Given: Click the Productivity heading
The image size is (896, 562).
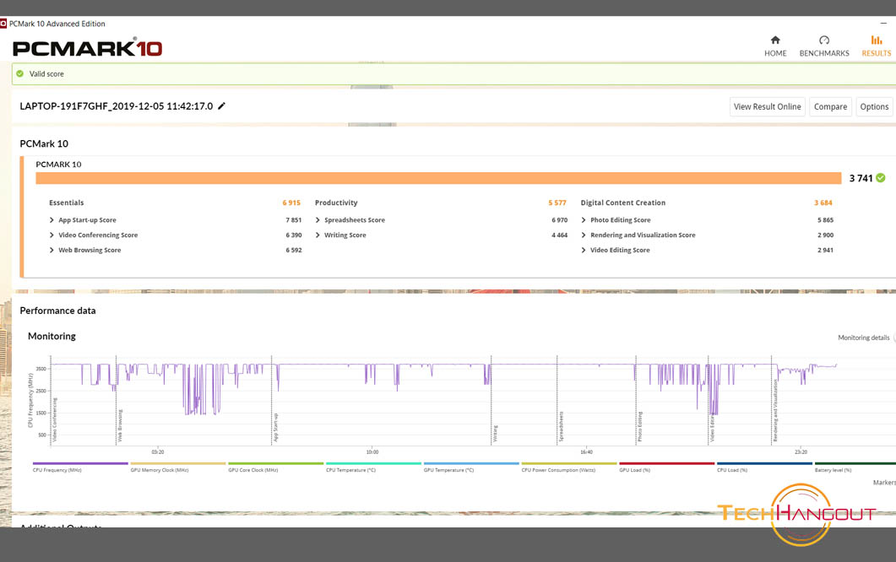Looking at the screenshot, I should click(336, 203).
